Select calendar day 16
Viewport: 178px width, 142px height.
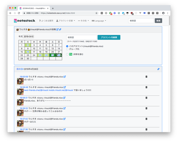[28, 52]
